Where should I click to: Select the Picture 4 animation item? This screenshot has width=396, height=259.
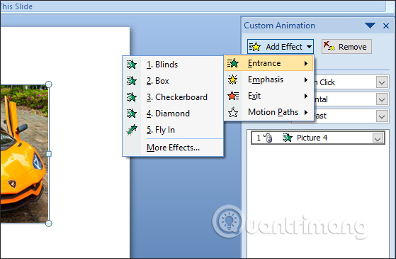coord(318,138)
